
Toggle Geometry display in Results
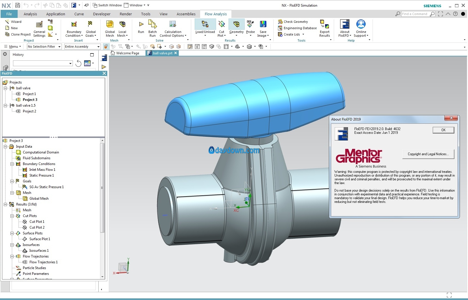pyautogui.click(x=236, y=28)
